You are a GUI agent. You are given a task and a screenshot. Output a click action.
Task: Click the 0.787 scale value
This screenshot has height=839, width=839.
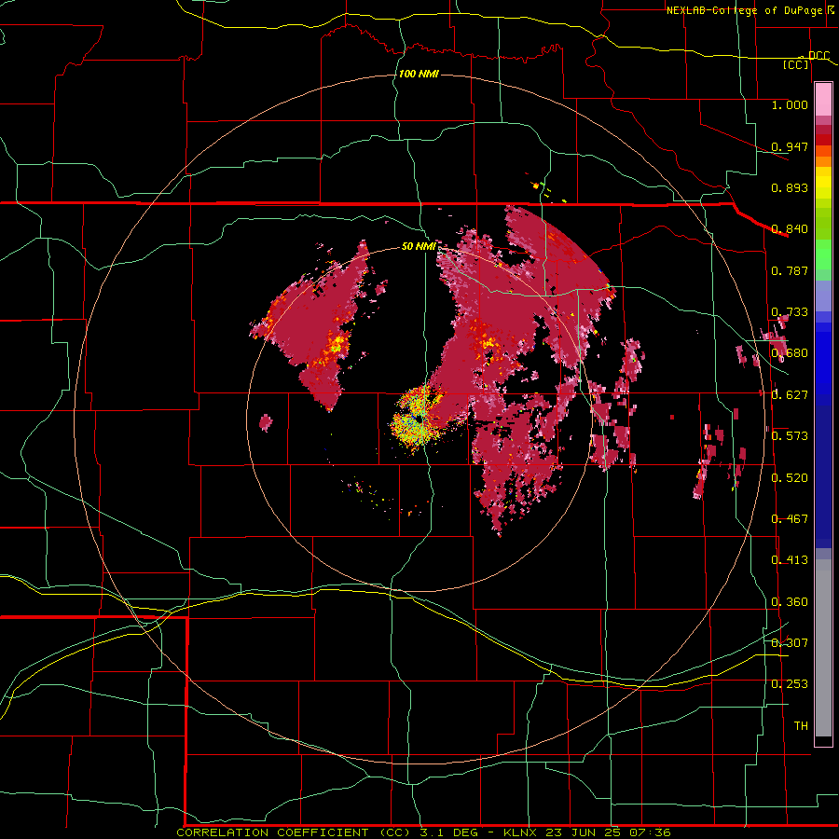pyautogui.click(x=790, y=270)
